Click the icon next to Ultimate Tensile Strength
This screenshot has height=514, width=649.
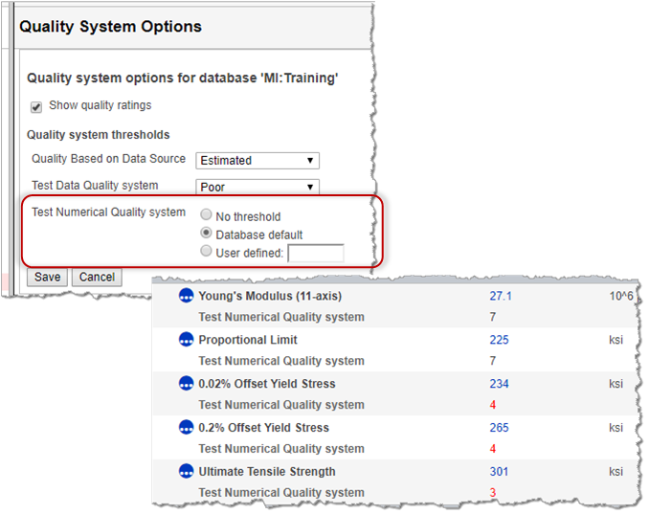tap(187, 472)
